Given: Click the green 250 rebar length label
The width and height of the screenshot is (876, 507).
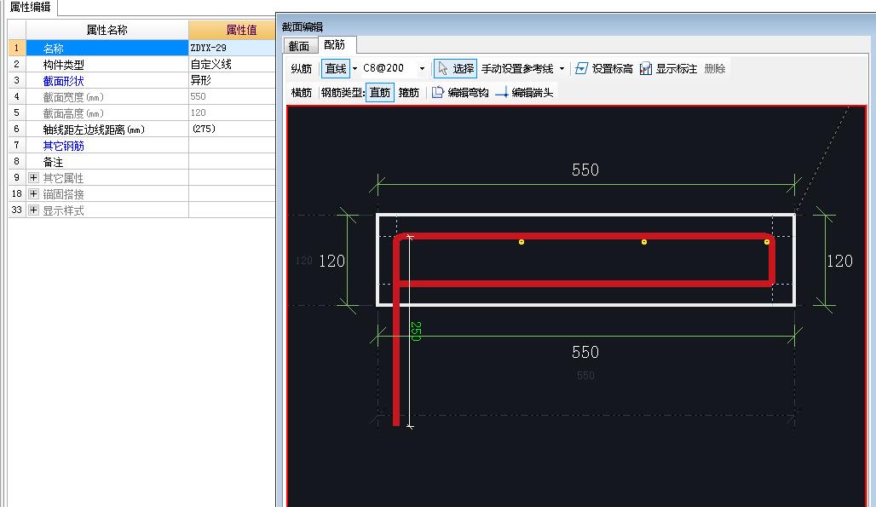Looking at the screenshot, I should [x=416, y=331].
